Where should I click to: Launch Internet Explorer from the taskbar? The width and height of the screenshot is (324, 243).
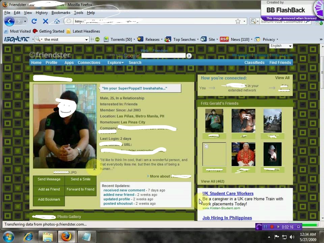pyautogui.click(x=28, y=237)
